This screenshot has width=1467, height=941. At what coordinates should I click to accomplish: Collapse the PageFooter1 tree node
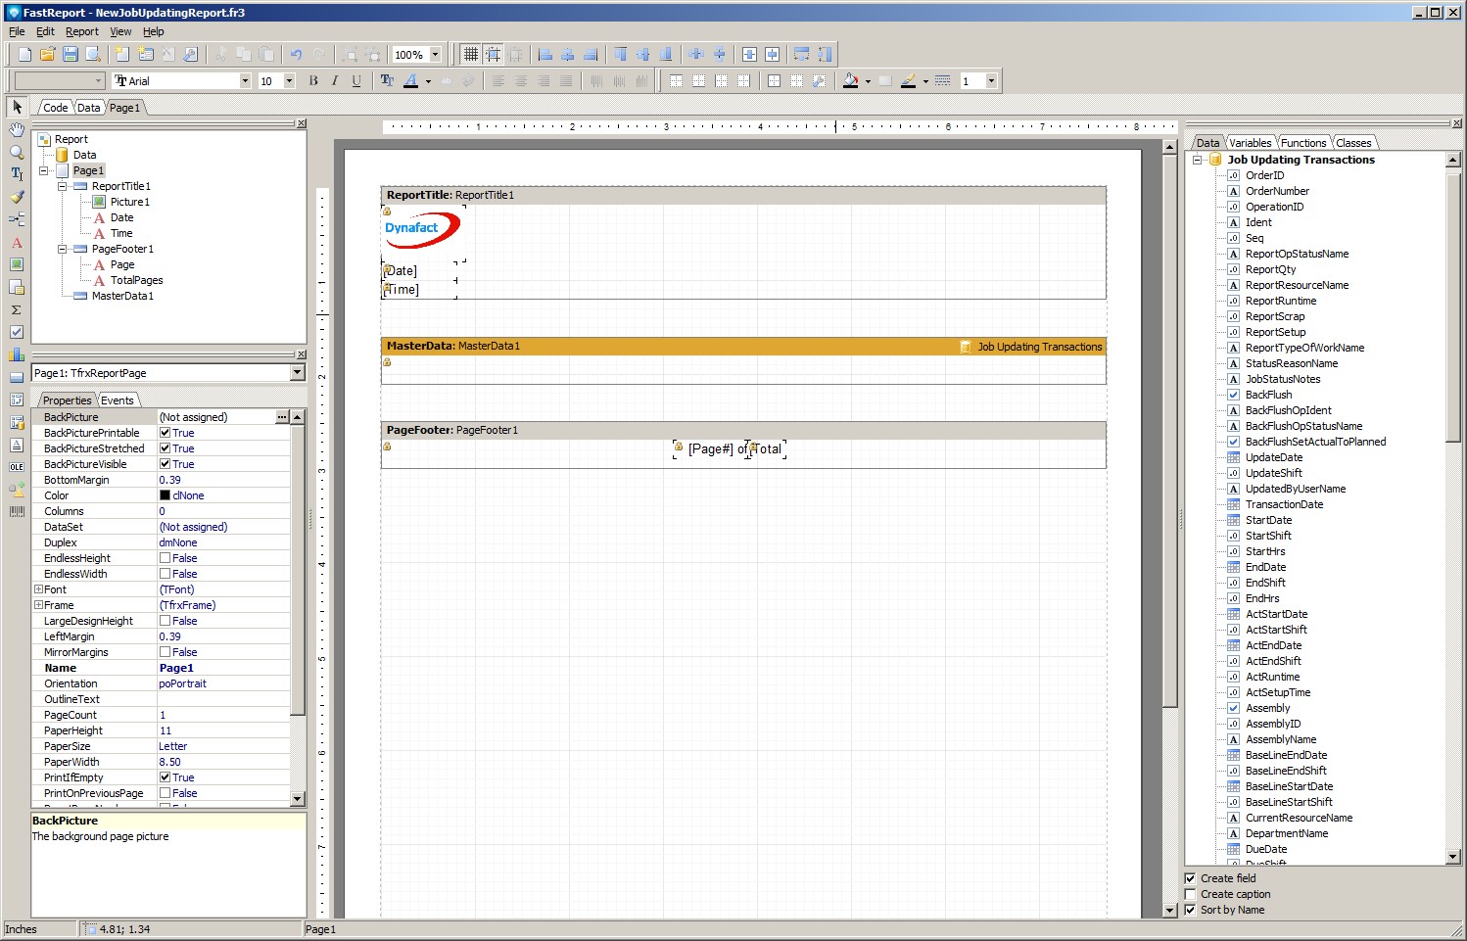62,249
